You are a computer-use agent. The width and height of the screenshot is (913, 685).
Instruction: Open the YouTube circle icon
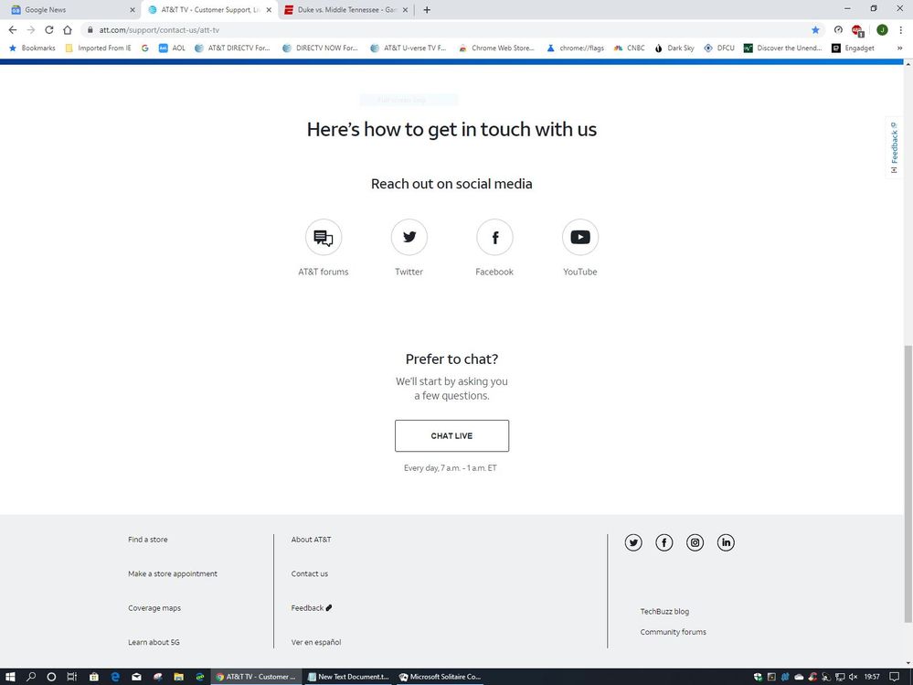[580, 237]
